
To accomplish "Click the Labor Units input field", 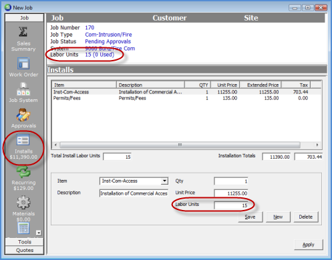I will point(231,205).
